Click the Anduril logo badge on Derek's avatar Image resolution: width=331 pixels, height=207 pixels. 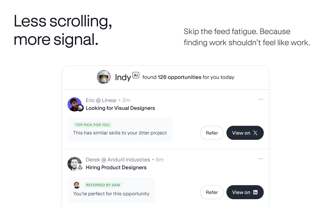pos(80,167)
